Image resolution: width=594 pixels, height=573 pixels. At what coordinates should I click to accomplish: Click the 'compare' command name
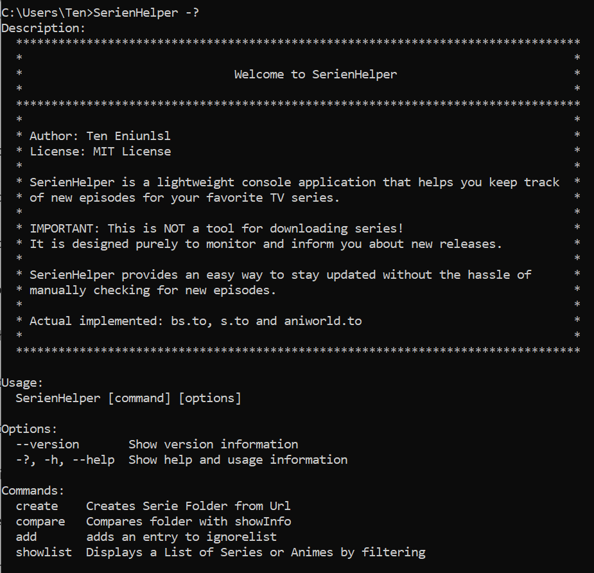[x=40, y=522]
